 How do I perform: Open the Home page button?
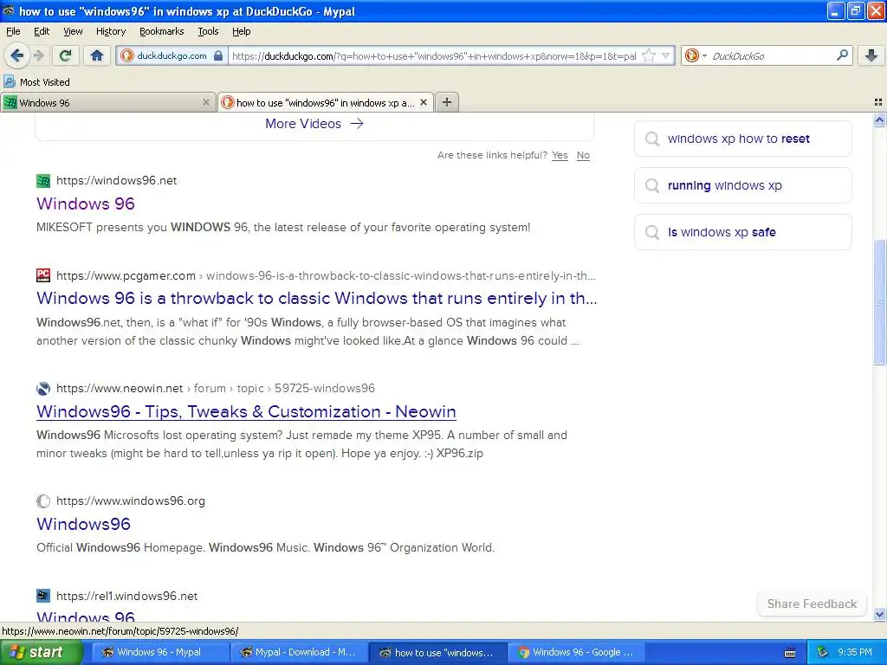tap(97, 55)
